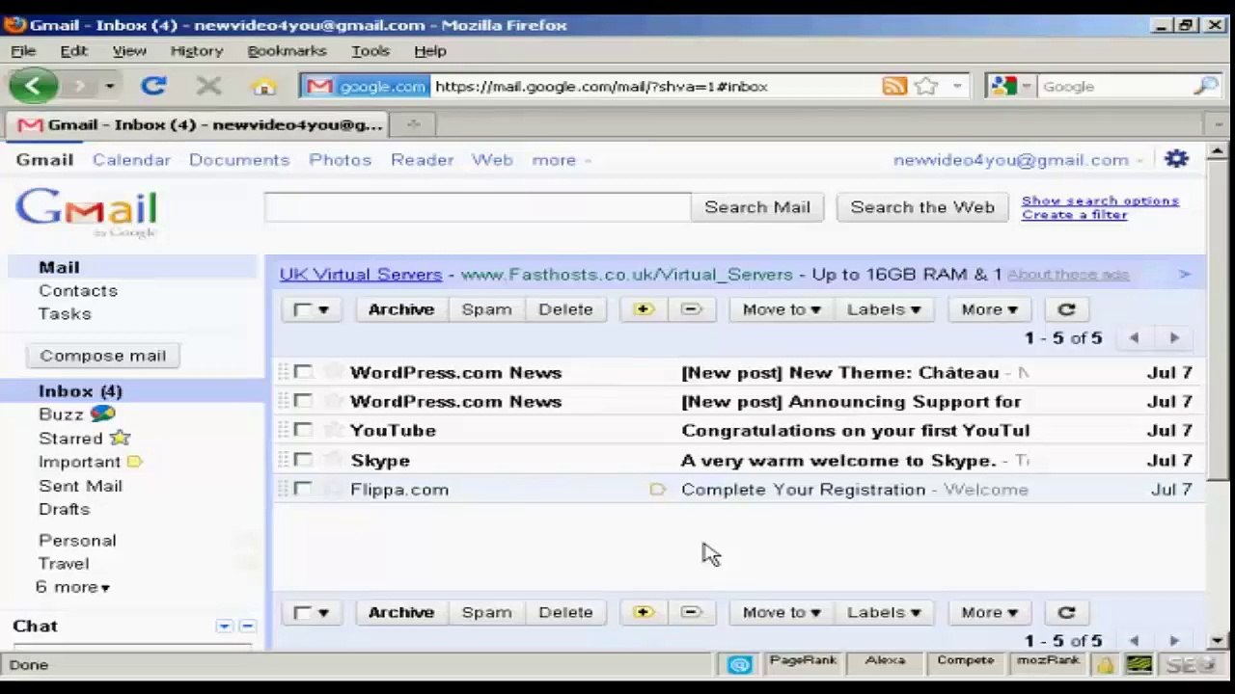Refresh inbox using bottom toolbar refresh icon
The width and height of the screenshot is (1235, 694).
tap(1066, 612)
